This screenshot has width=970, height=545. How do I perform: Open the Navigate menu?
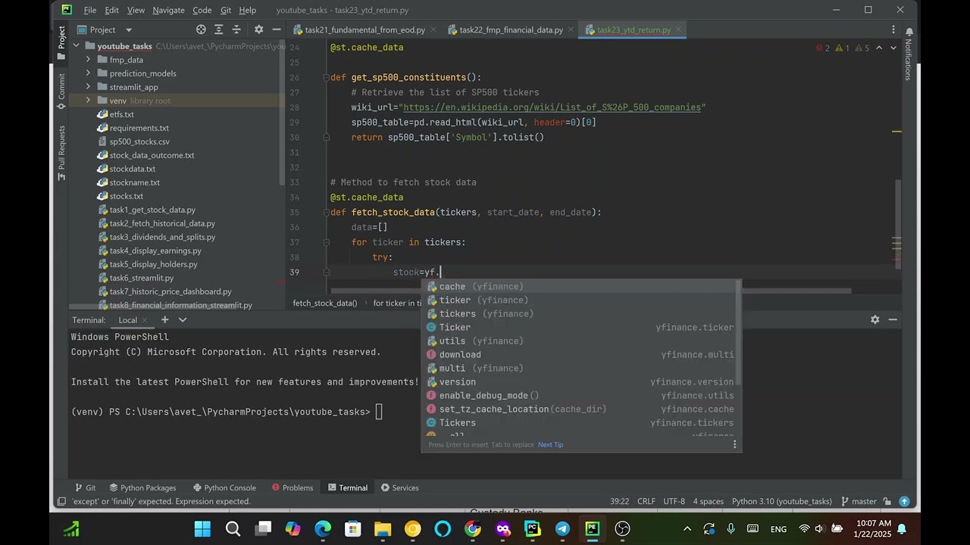[168, 10]
